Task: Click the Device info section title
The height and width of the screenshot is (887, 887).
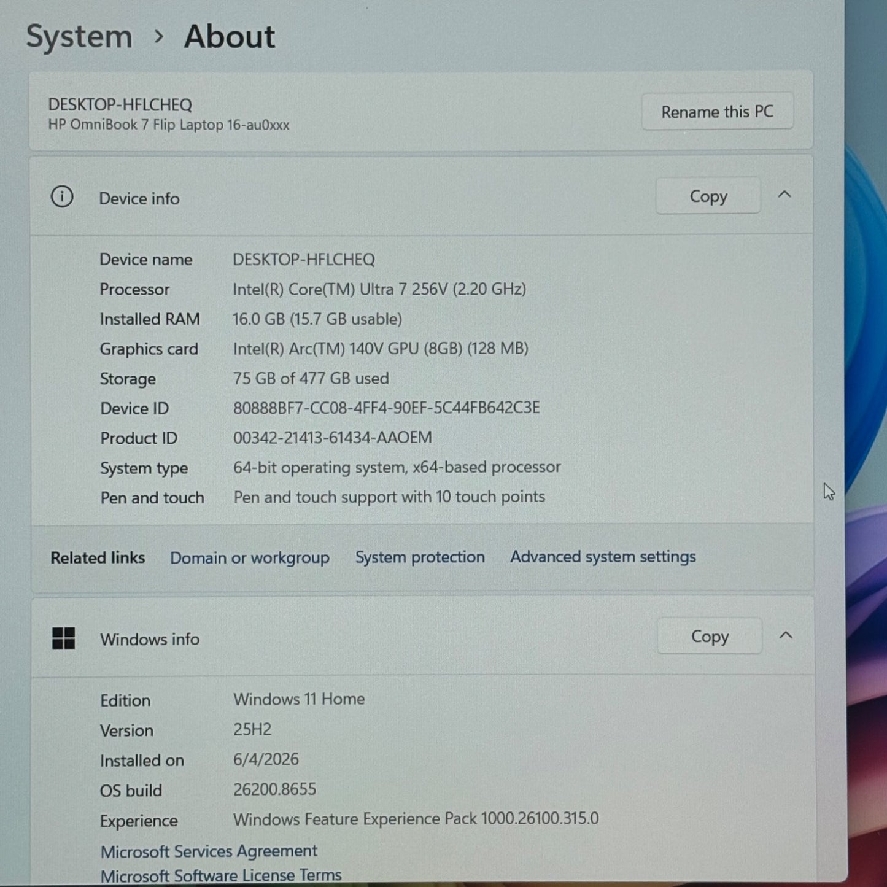Action: click(139, 199)
